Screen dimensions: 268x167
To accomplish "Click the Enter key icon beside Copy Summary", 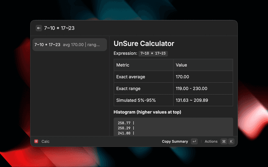I will [194, 142].
